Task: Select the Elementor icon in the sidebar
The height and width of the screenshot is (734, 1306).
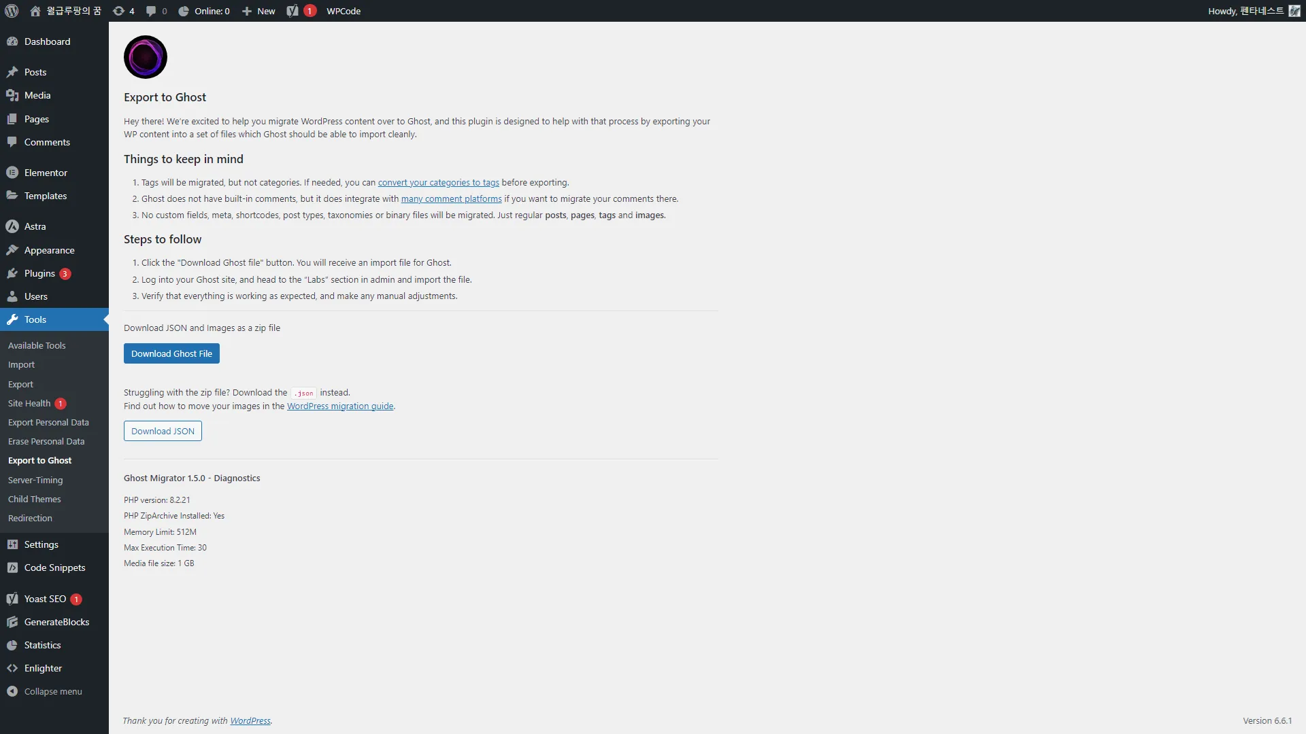Action: click(13, 172)
